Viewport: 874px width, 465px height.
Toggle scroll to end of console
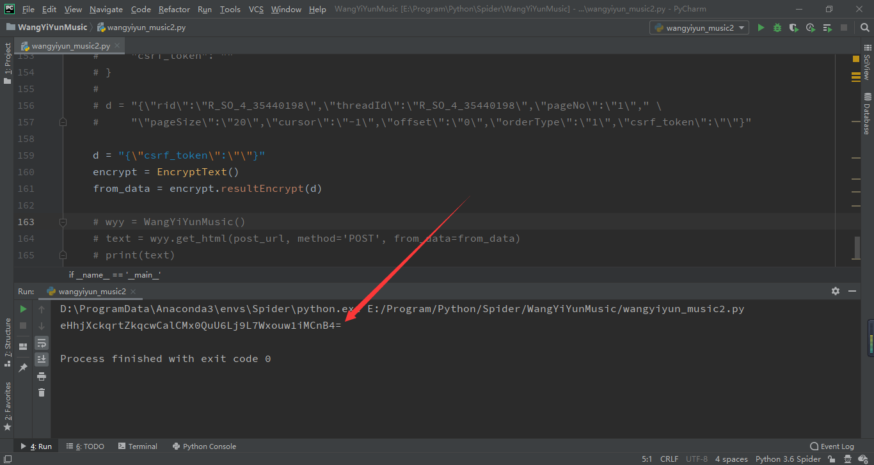click(42, 359)
